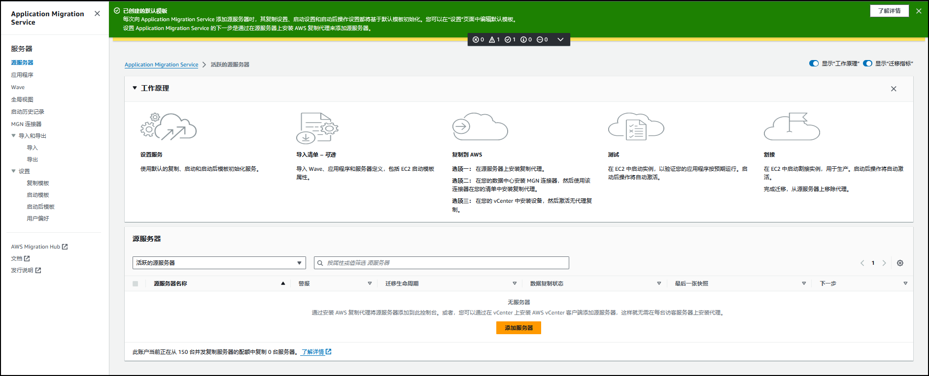Viewport: 929px width, 376px height.
Task: Select all source servers checkbox
Action: [136, 283]
